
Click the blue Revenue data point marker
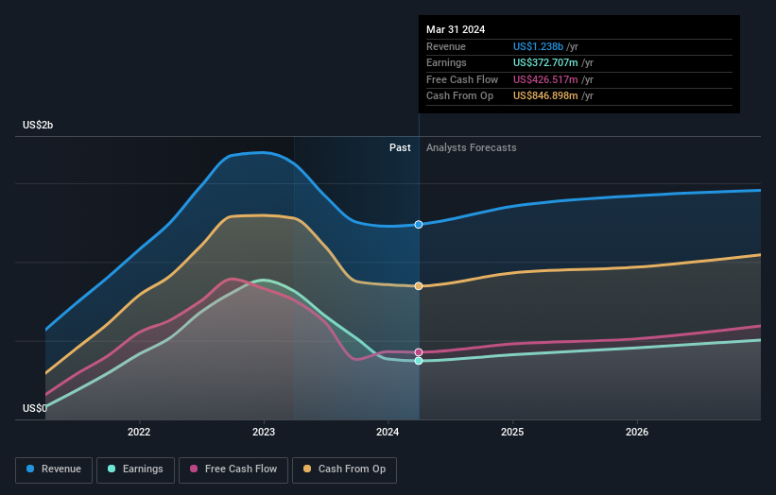click(419, 225)
